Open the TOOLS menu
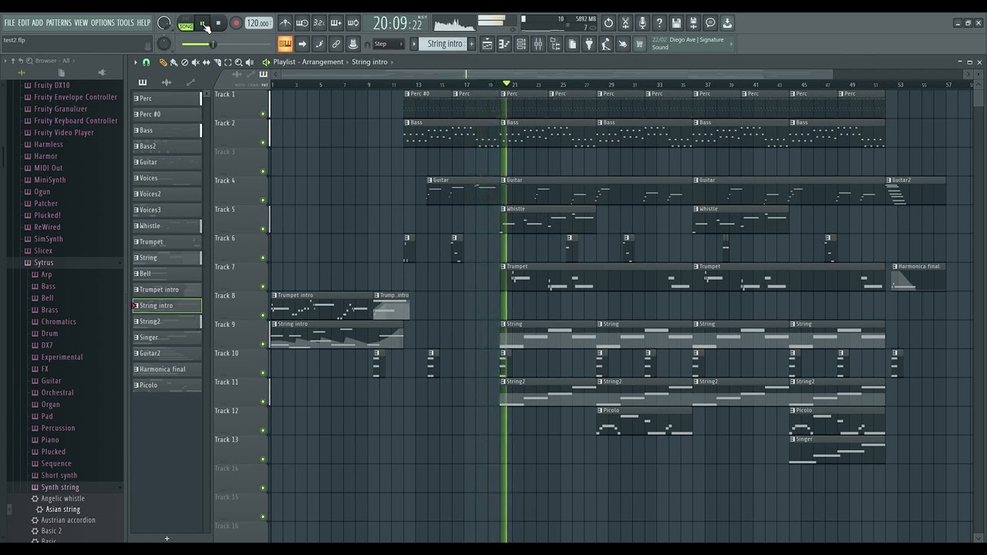 tap(125, 23)
